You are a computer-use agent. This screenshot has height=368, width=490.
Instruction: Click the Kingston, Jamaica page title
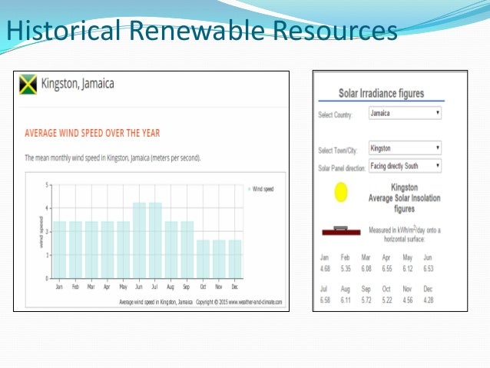point(78,84)
